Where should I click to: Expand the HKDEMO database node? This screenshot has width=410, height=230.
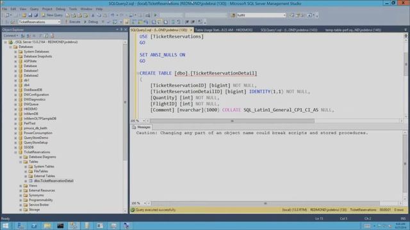point(15,109)
